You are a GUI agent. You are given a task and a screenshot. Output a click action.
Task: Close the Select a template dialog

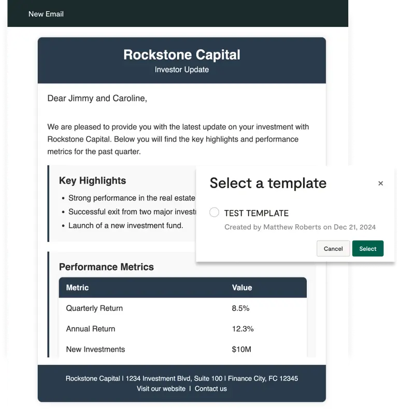point(380,184)
